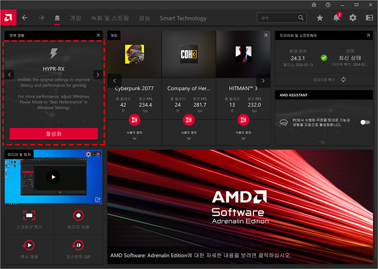Image resolution: width=378 pixels, height=269 pixels.
Task: Open Company of Heroes tuning sliders icon
Action: [189, 120]
